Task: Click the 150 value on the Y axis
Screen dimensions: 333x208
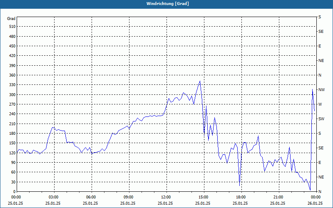Action: 12,143
